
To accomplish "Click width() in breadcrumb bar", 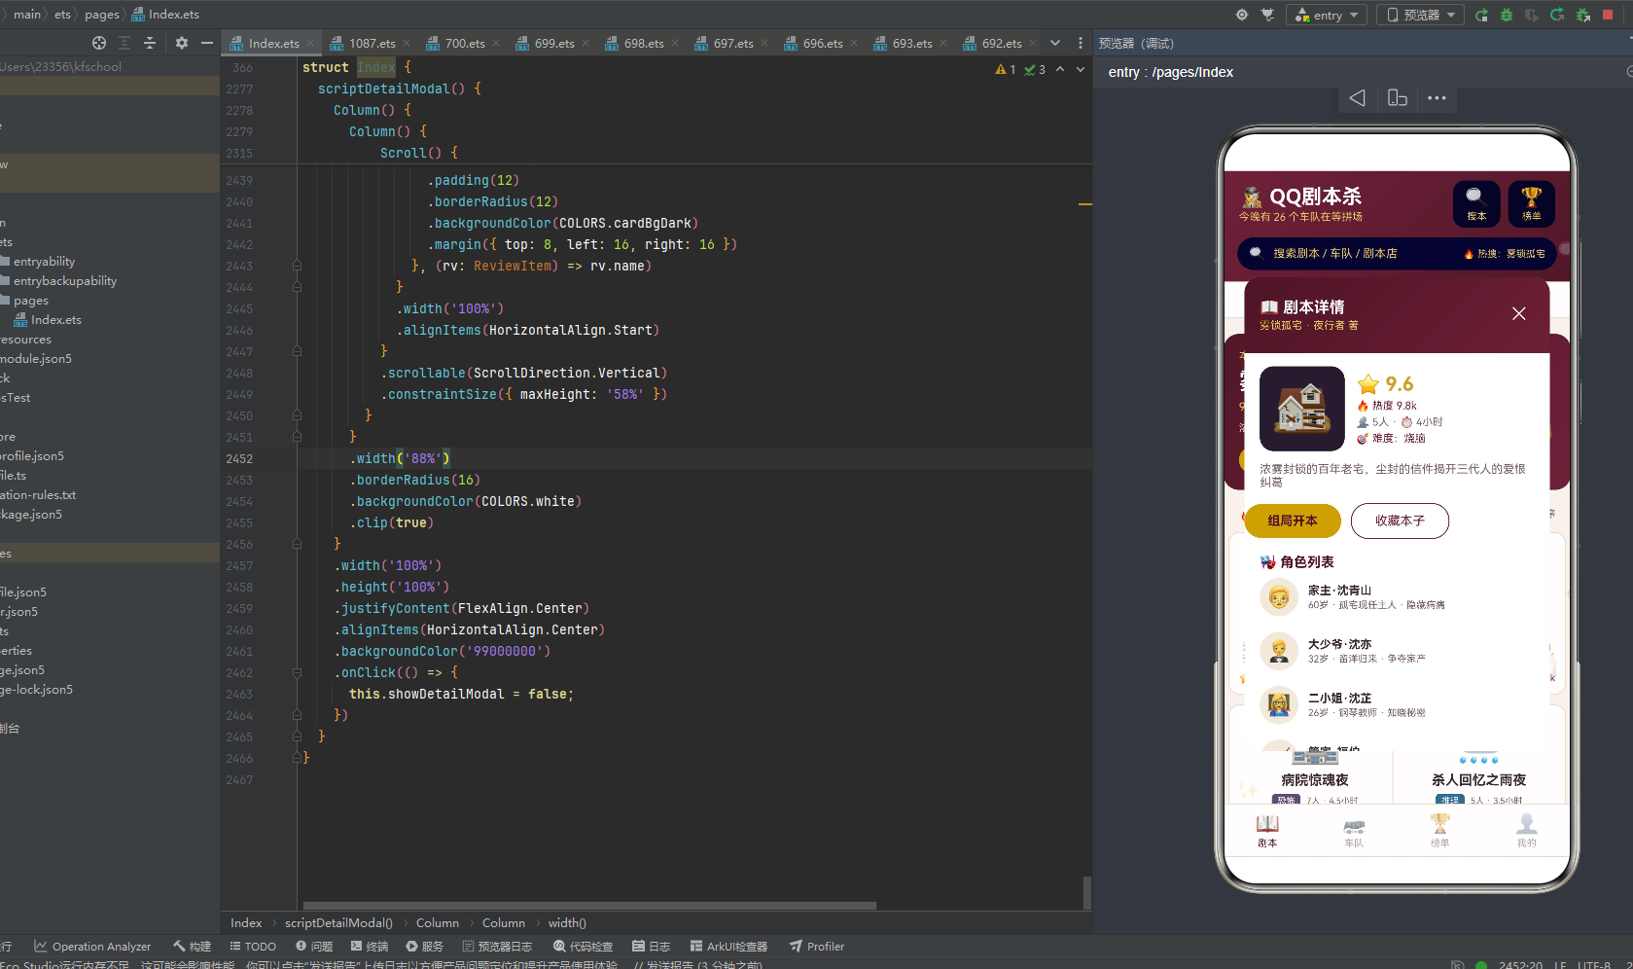I will click(x=567, y=922).
